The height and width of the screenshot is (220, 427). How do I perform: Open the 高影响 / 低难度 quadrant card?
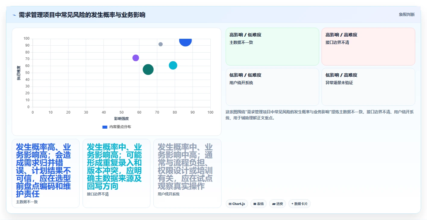coord(272,46)
